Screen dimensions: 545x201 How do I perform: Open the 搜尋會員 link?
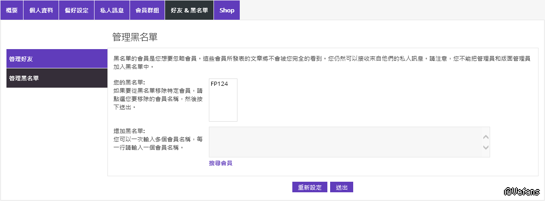[220, 163]
